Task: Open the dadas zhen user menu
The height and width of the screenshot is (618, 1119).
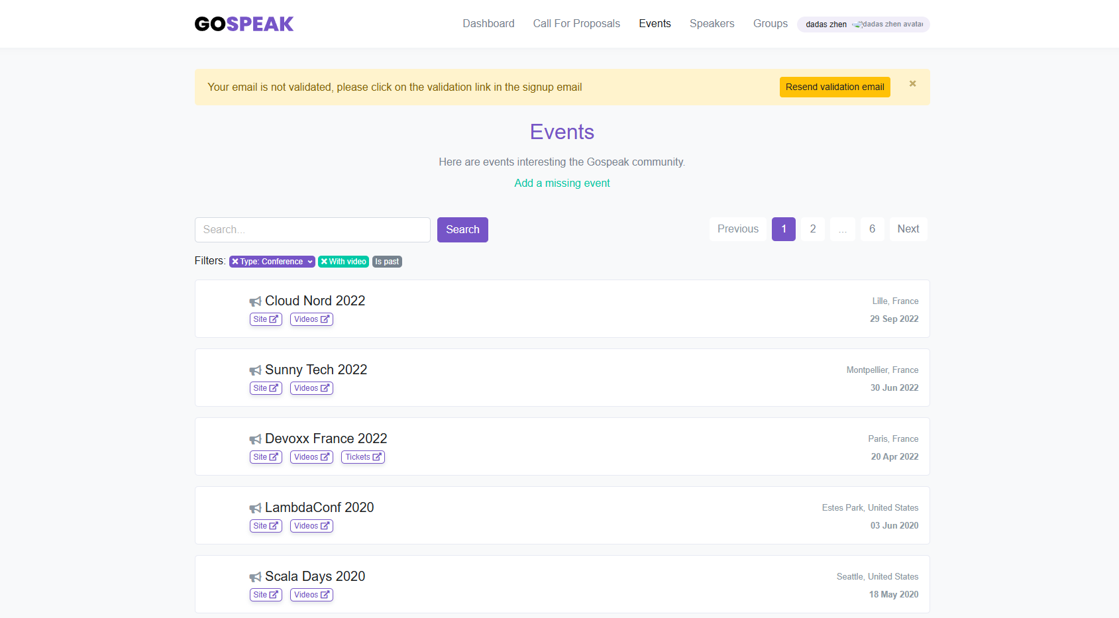Action: [863, 25]
